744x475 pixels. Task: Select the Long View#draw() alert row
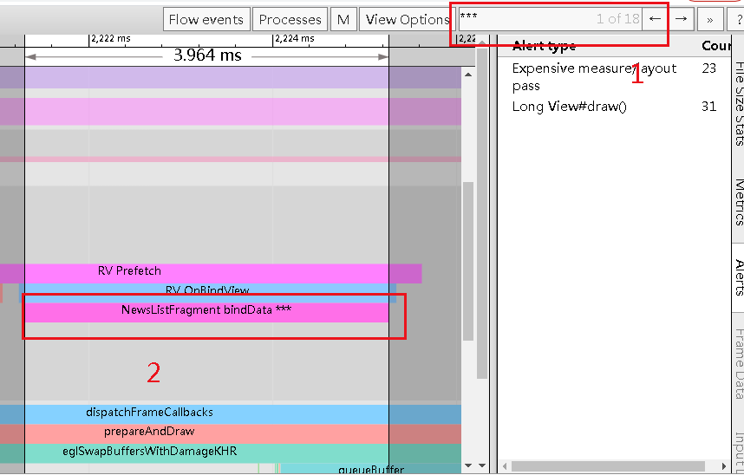tap(615, 107)
